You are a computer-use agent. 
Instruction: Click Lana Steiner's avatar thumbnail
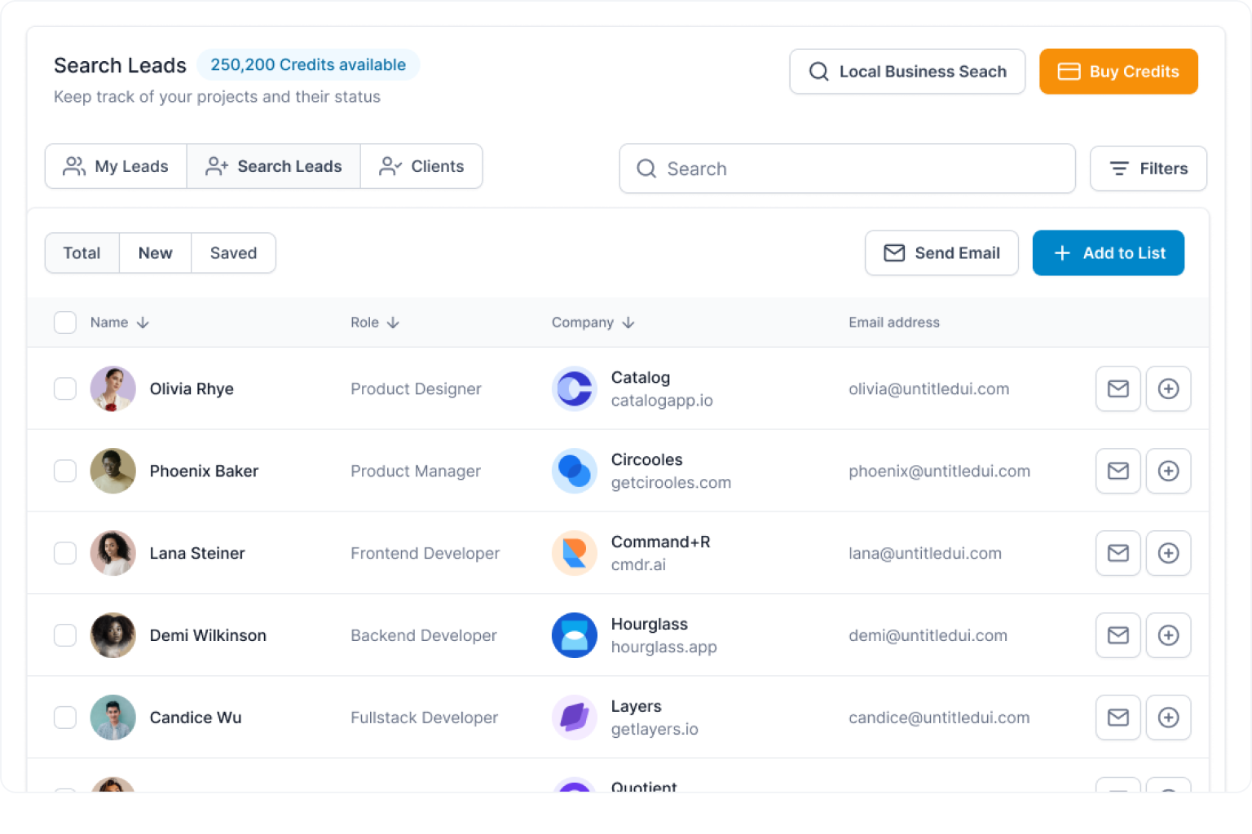pos(112,553)
